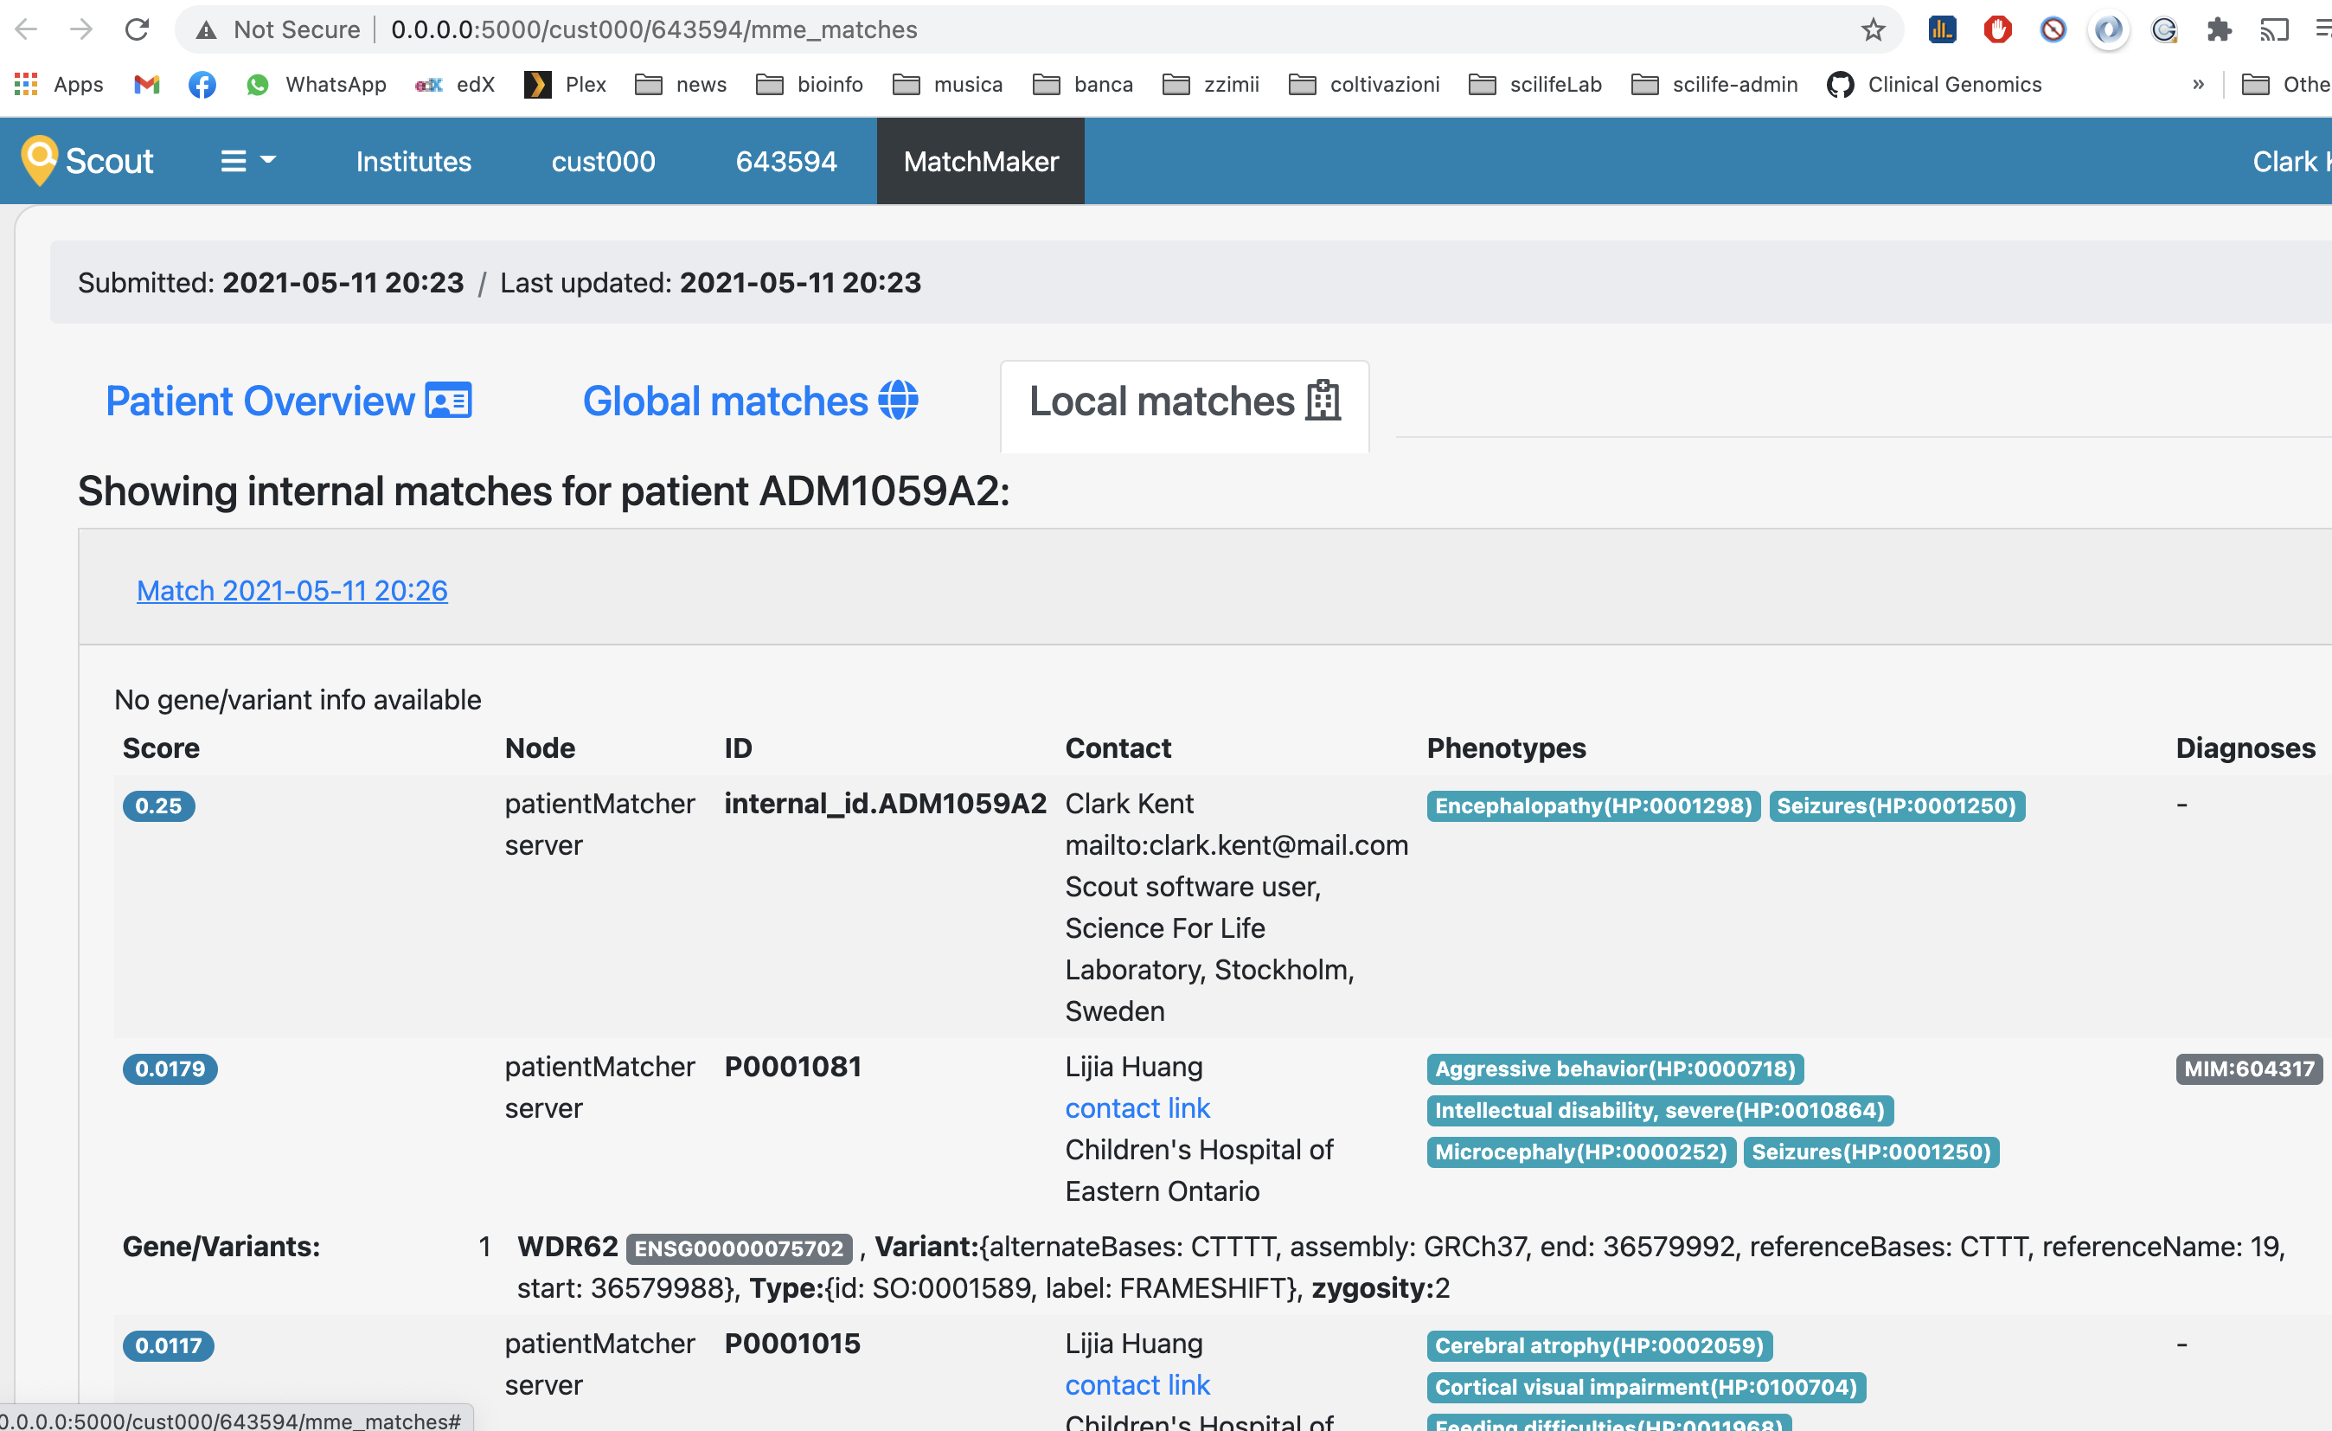Open case 643594 in the navbar

click(x=786, y=162)
